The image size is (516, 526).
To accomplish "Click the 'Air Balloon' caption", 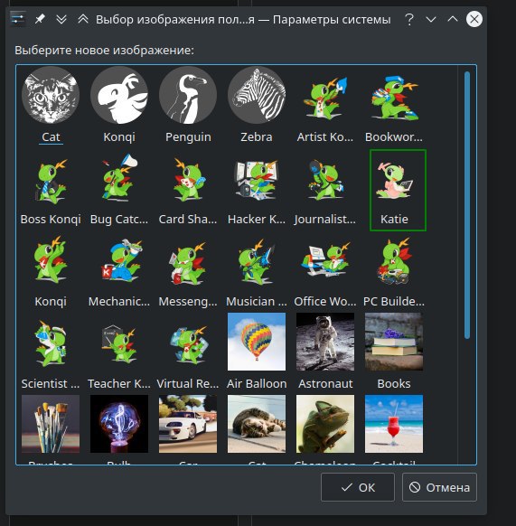I will tap(257, 383).
